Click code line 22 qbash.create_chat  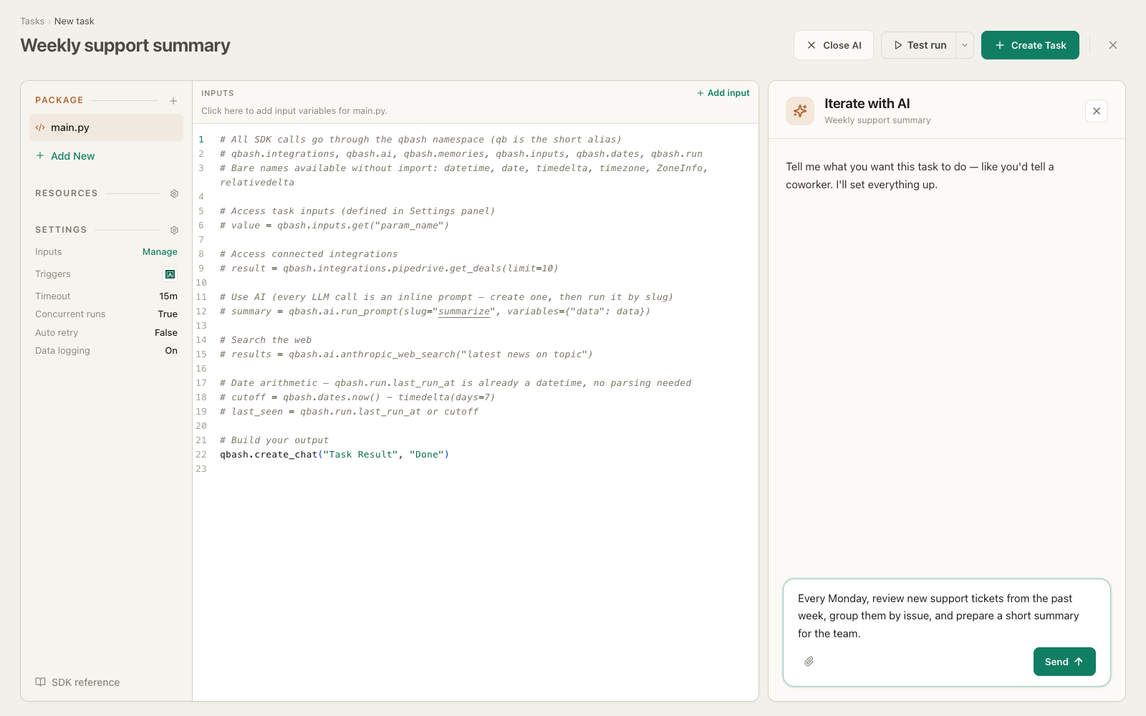pyautogui.click(x=334, y=455)
